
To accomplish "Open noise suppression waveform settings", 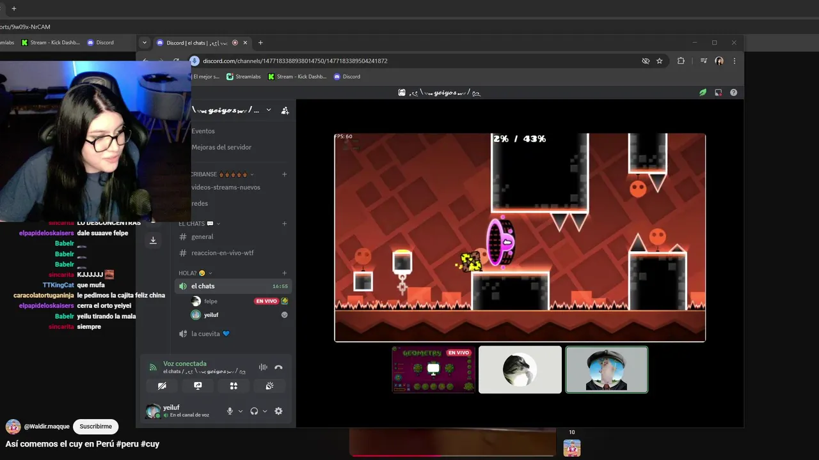I will pos(263,367).
